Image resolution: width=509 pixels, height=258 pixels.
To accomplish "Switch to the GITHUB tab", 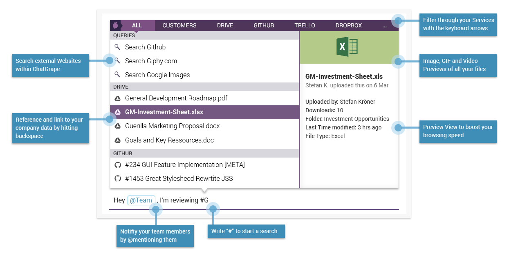I will click(264, 25).
